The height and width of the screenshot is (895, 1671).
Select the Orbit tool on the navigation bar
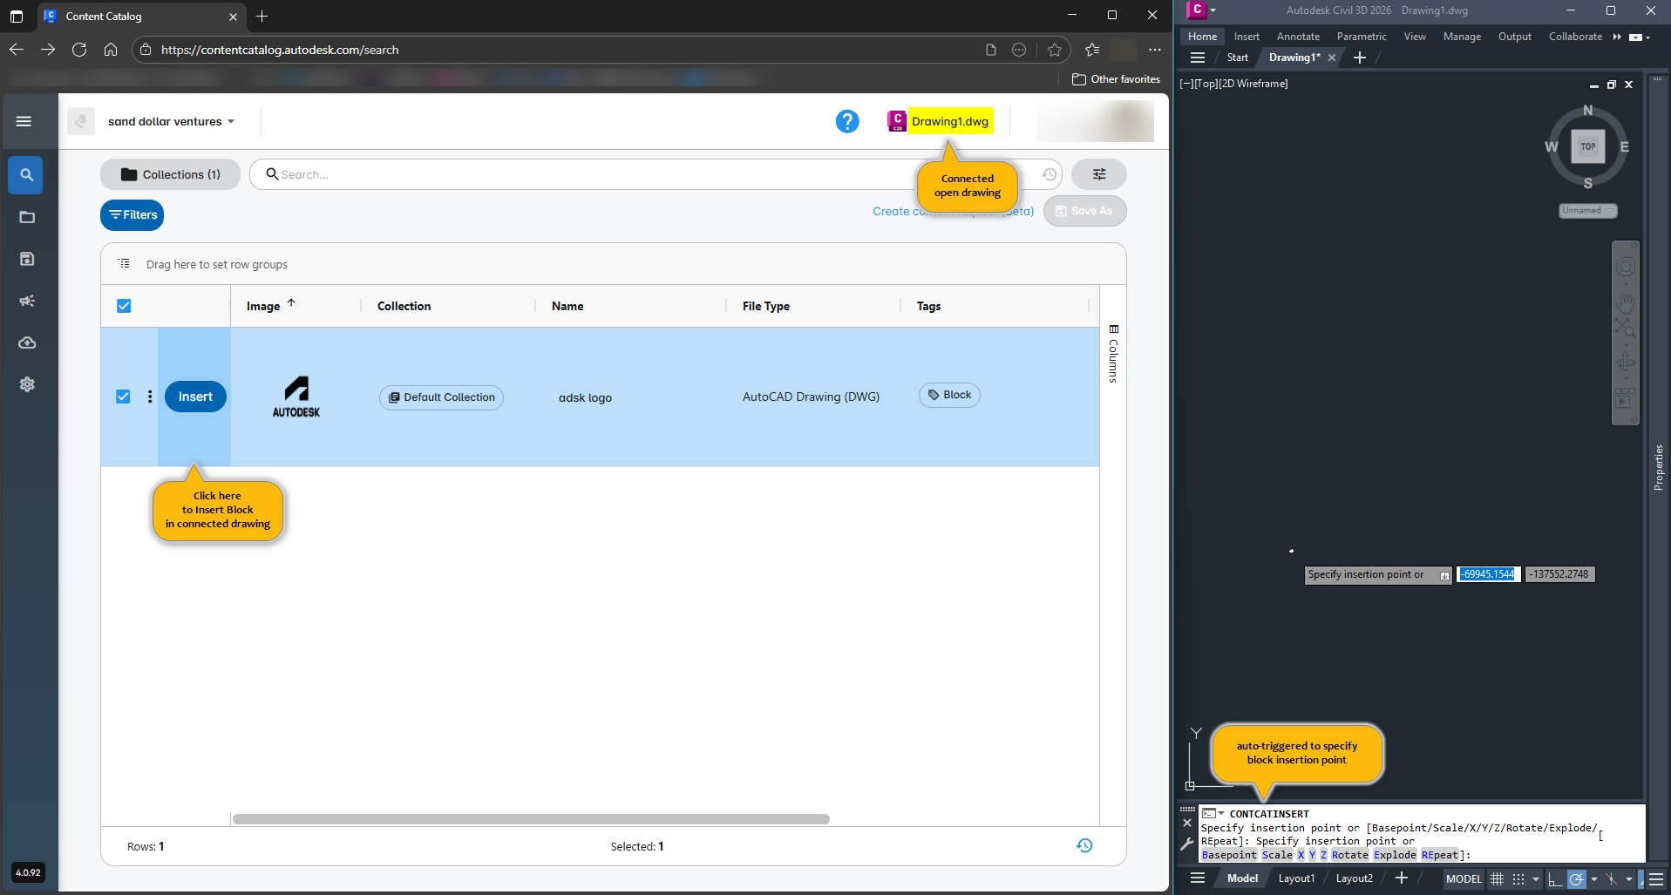click(x=1625, y=361)
